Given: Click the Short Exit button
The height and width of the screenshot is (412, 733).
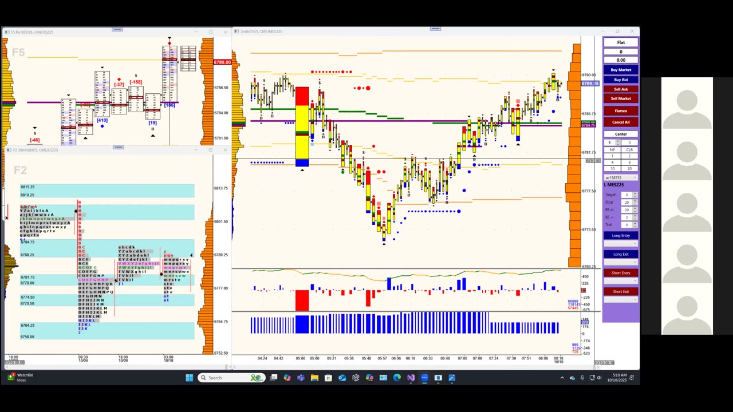Looking at the screenshot, I should pyautogui.click(x=621, y=292).
